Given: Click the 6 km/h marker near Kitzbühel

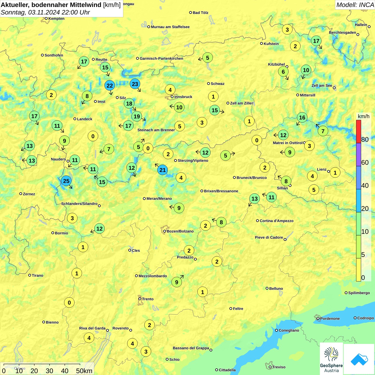Looking at the screenshot, I should [x=283, y=72].
